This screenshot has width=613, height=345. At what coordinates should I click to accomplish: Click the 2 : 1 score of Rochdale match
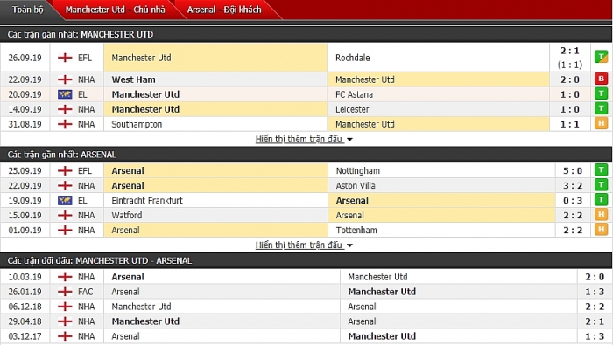point(569,51)
